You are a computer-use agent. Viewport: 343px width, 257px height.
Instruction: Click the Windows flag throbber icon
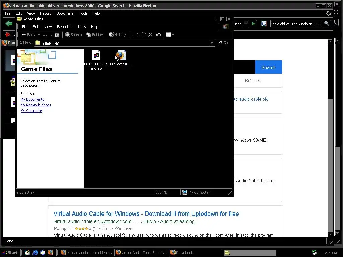click(x=225, y=27)
